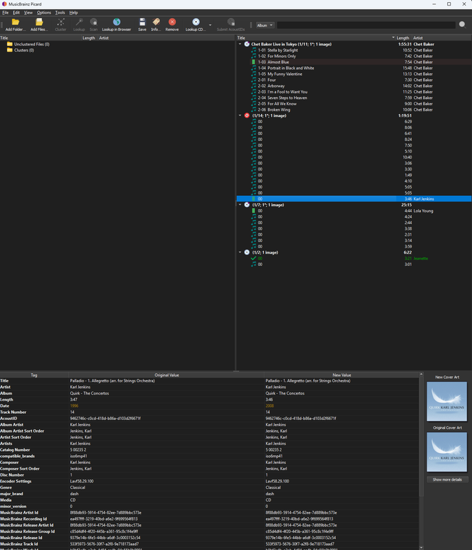Screen dimensions: 472x550
Task: Select the Clusters folder icon
Action: point(10,50)
